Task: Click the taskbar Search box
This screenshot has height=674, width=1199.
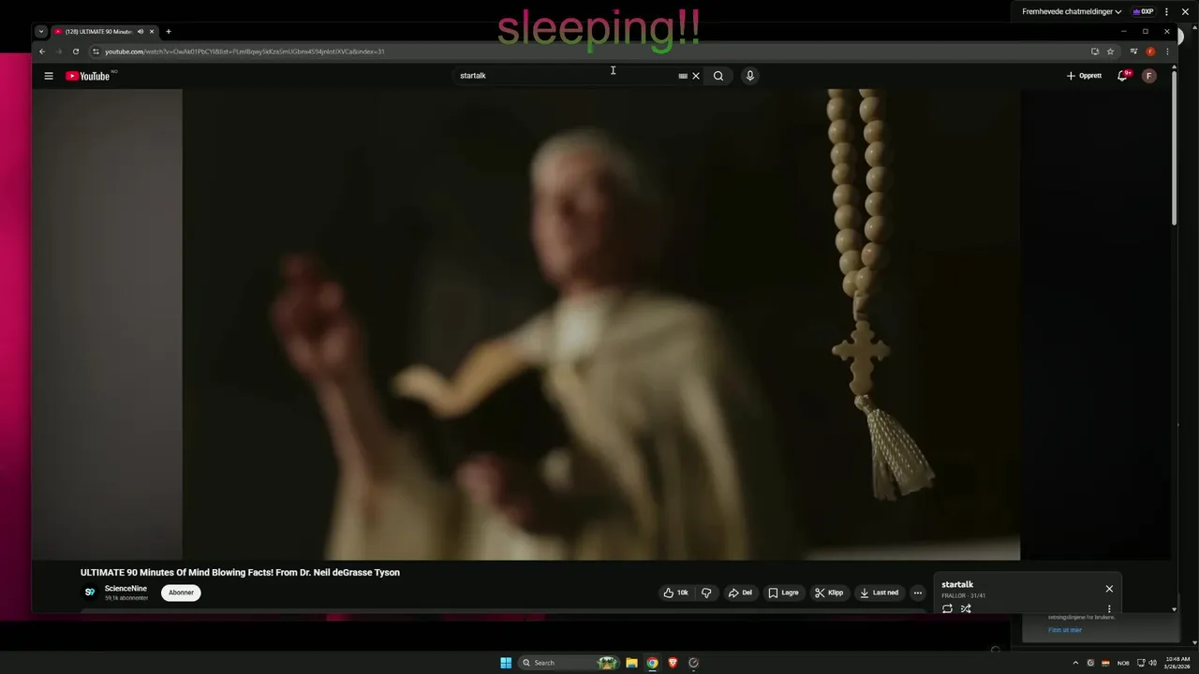Action: 570,663
